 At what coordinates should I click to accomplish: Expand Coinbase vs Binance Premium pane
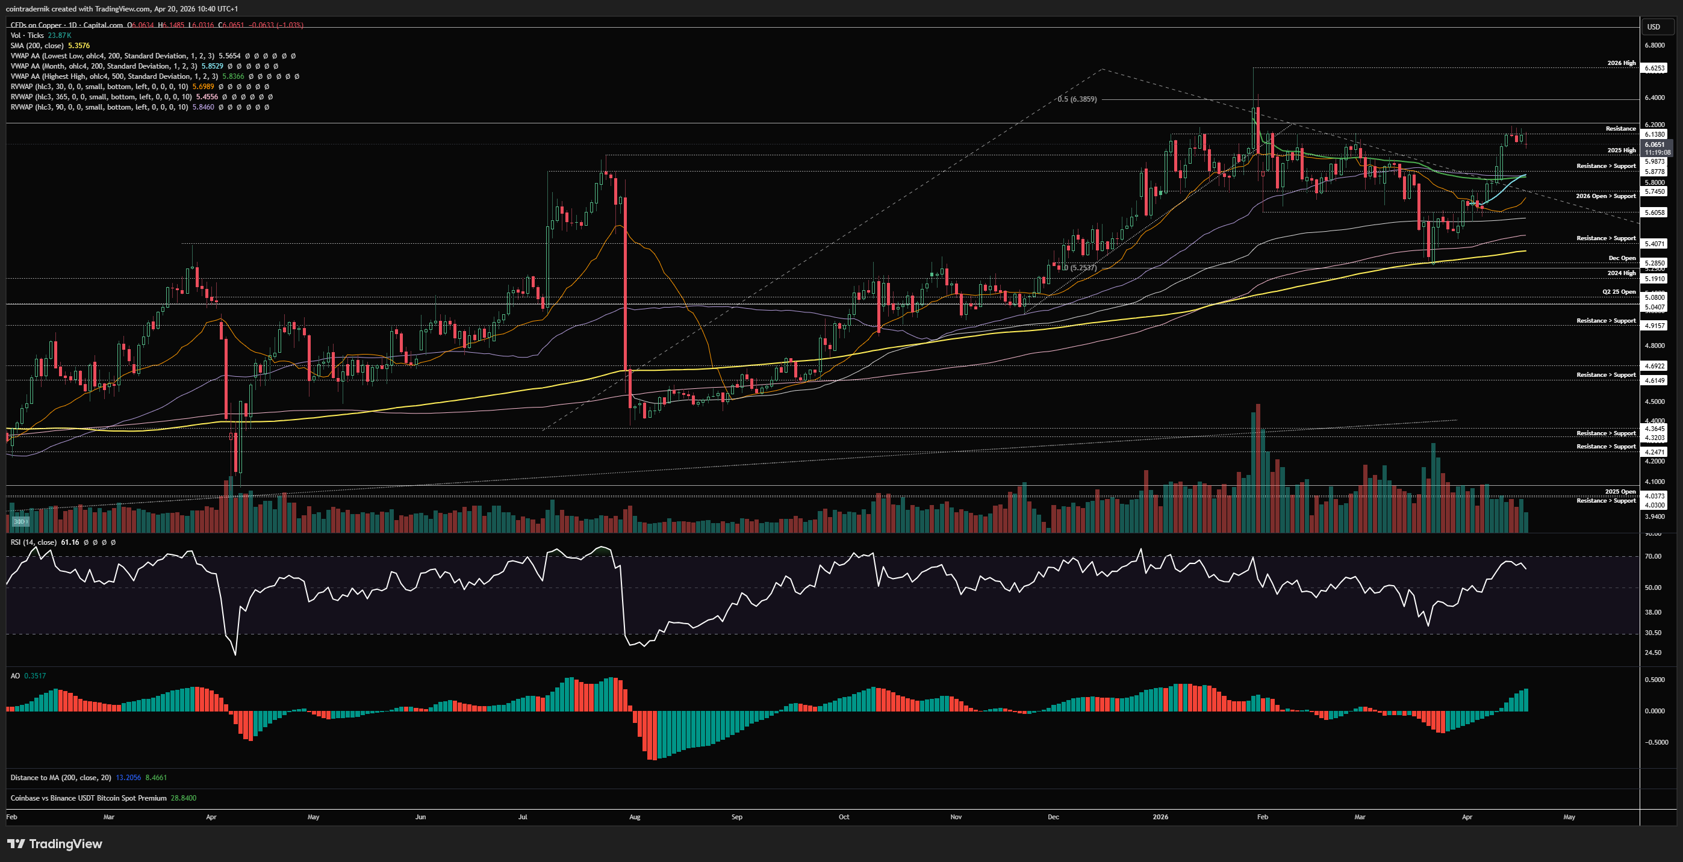pyautogui.click(x=88, y=798)
